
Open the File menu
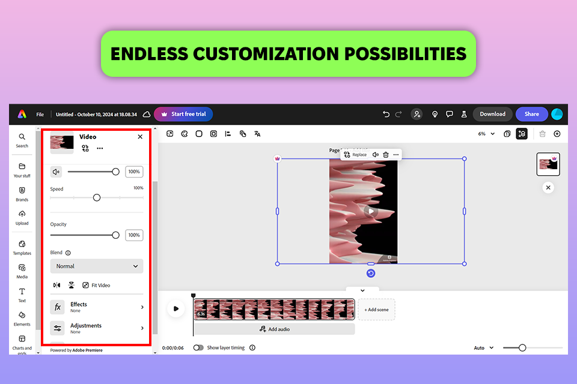coord(40,114)
